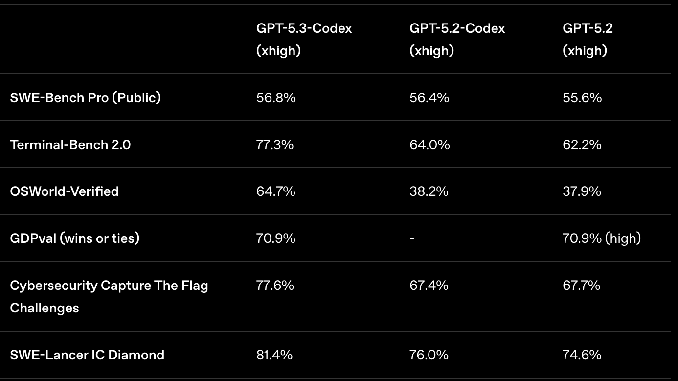Screen dimensions: 678x381
Task: Click the GPT-5.2-Codex (xhigh) column header
Action: coord(457,39)
